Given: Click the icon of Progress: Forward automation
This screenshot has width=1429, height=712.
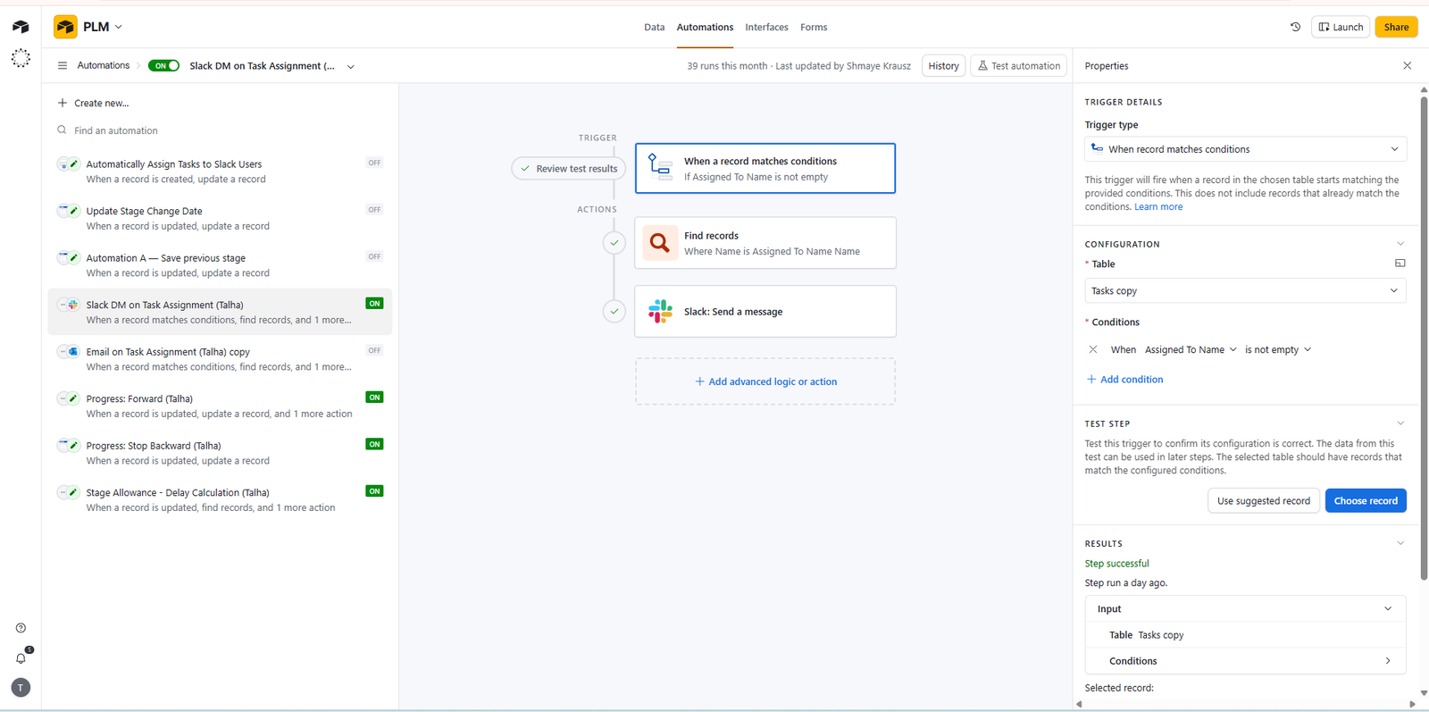Looking at the screenshot, I should (69, 398).
